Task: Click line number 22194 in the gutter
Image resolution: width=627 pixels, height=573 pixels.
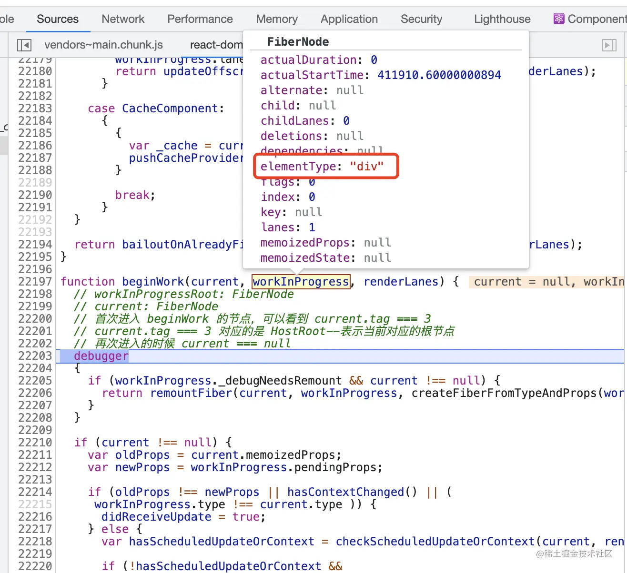Action: tap(35, 245)
